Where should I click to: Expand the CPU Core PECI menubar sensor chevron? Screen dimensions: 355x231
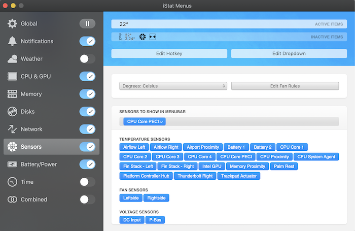162,122
